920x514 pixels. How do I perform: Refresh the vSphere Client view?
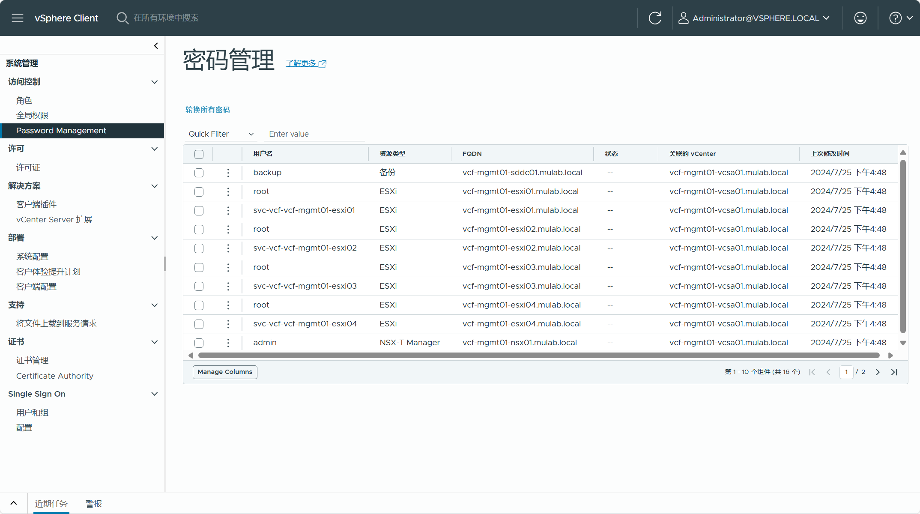click(x=655, y=18)
